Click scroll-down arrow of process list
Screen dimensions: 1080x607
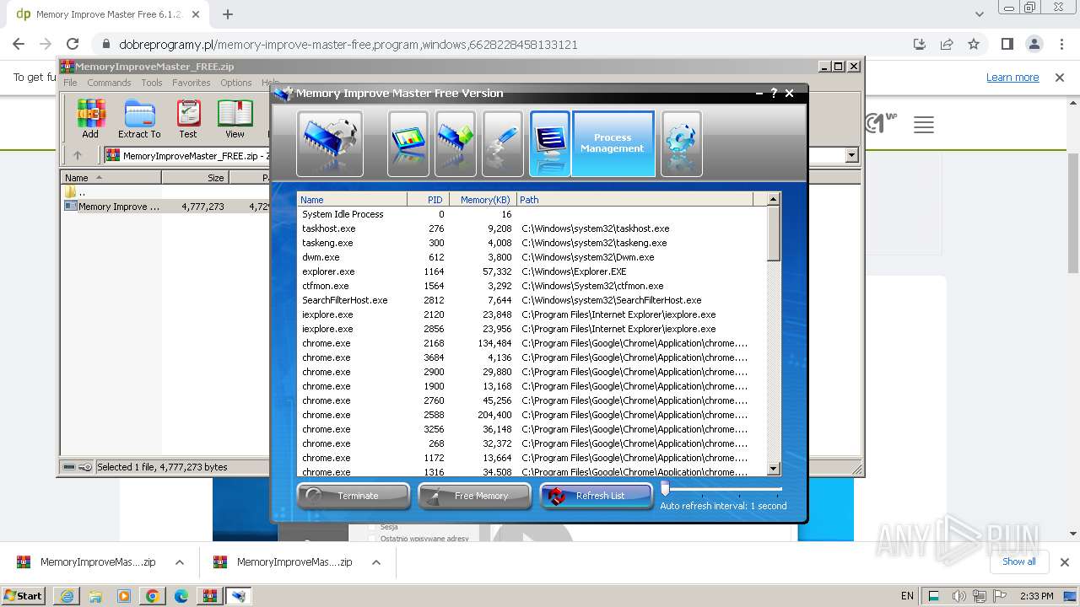773,469
